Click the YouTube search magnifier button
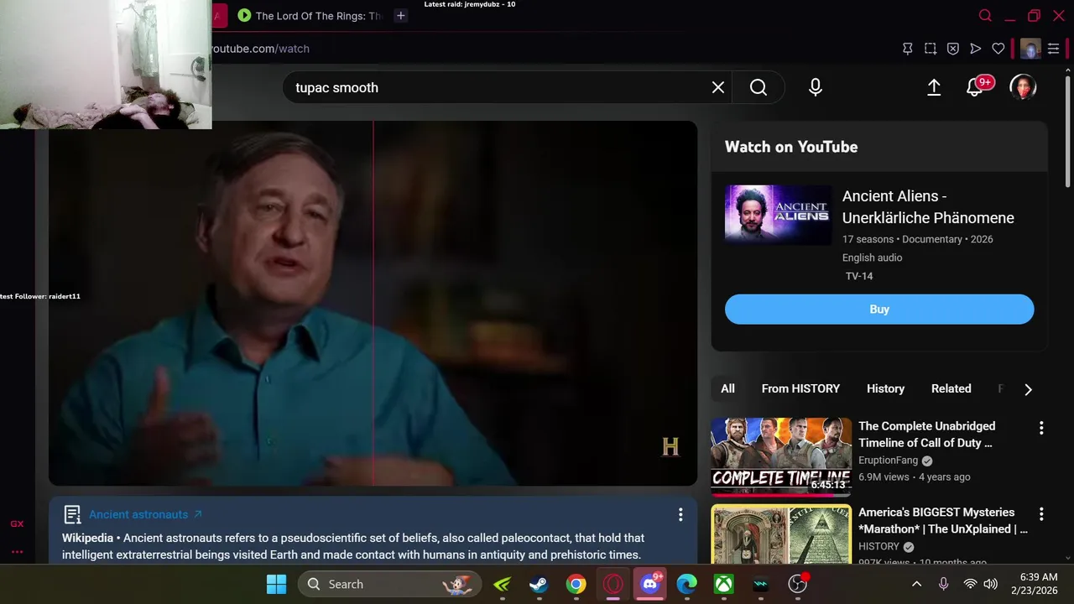 coord(759,87)
